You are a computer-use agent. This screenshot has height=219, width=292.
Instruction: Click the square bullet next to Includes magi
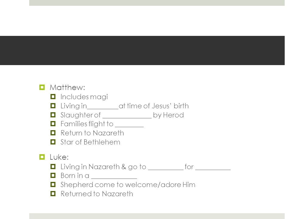tap(53, 96)
